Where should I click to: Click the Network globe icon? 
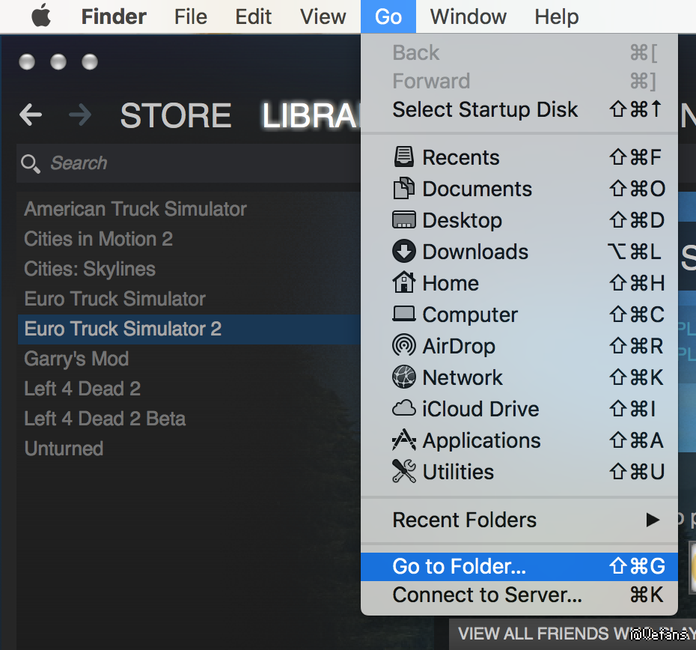click(x=403, y=377)
